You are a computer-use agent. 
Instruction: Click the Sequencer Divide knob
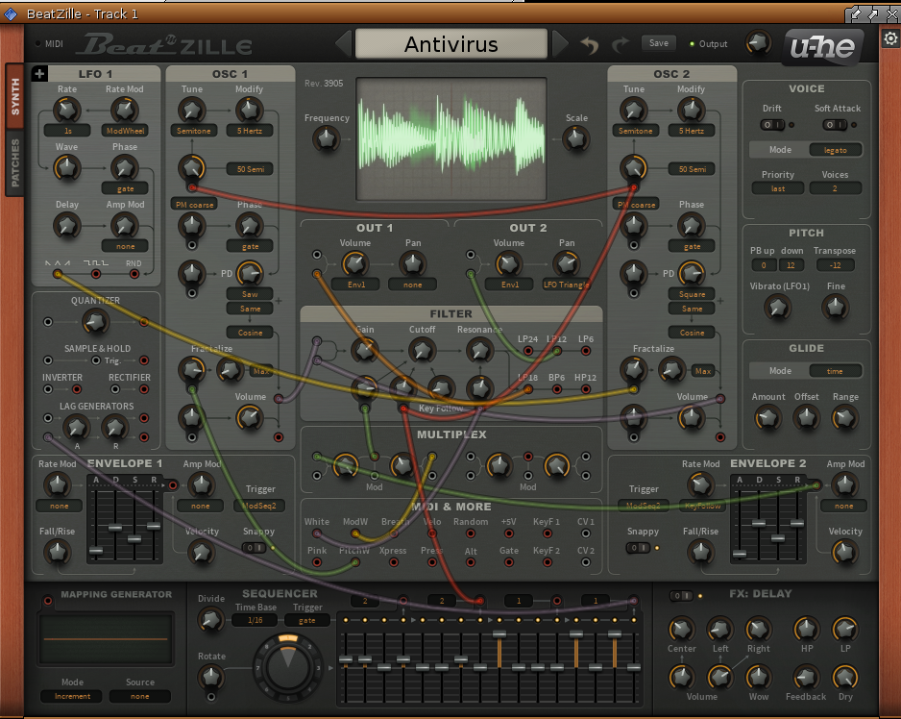click(x=211, y=619)
